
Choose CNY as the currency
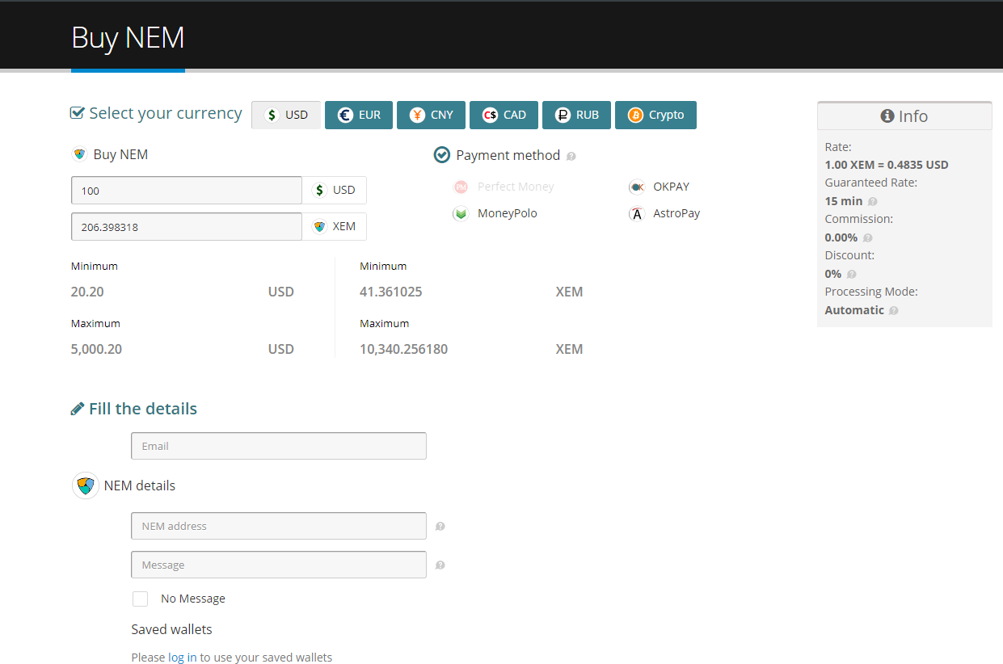431,115
